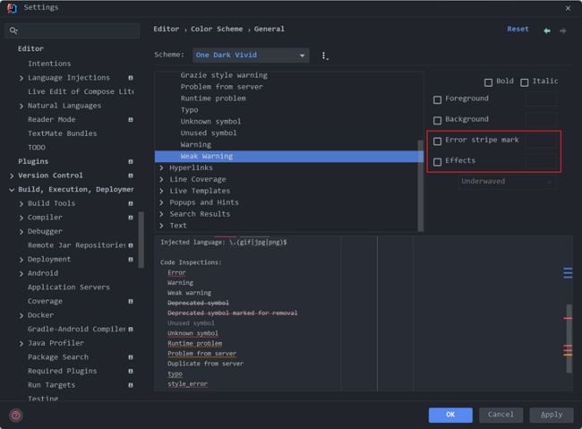The width and height of the screenshot is (582, 429).
Task: Collapse the Build, Execution, Deployment section
Action: pos(12,190)
